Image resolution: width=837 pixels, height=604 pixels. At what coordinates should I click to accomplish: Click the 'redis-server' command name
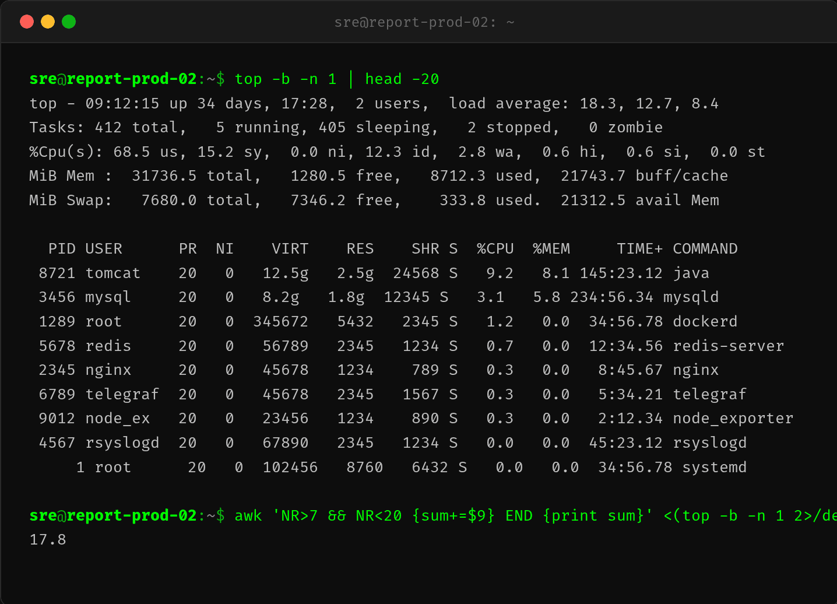point(729,346)
